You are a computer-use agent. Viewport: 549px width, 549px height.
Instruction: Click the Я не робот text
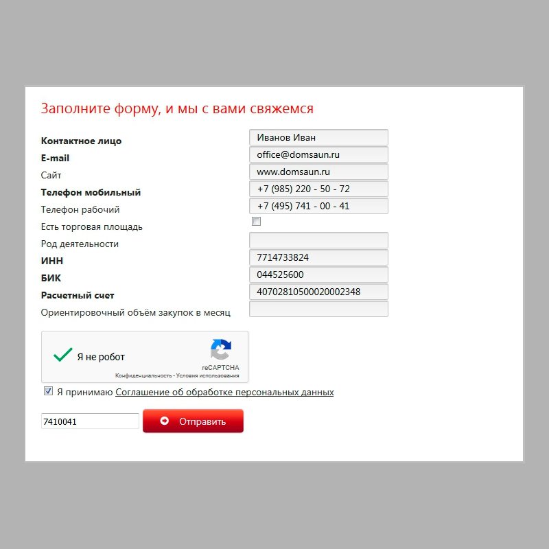(x=101, y=357)
